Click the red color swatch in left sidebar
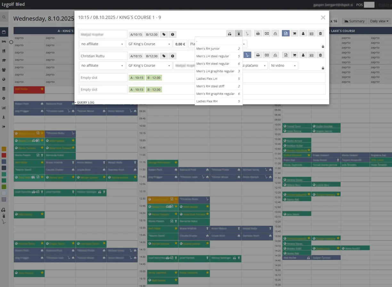This screenshot has height=287, width=392. click(4, 155)
